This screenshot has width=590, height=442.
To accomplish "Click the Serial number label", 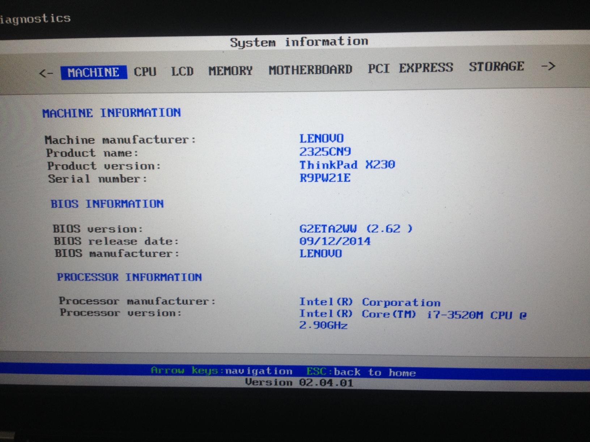I will click(98, 179).
